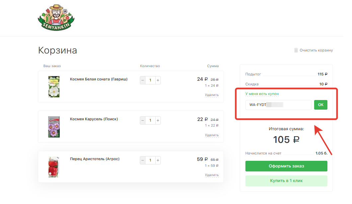Decrease quantity of Перец Аристотель
The image size is (352, 204).
(143, 160)
